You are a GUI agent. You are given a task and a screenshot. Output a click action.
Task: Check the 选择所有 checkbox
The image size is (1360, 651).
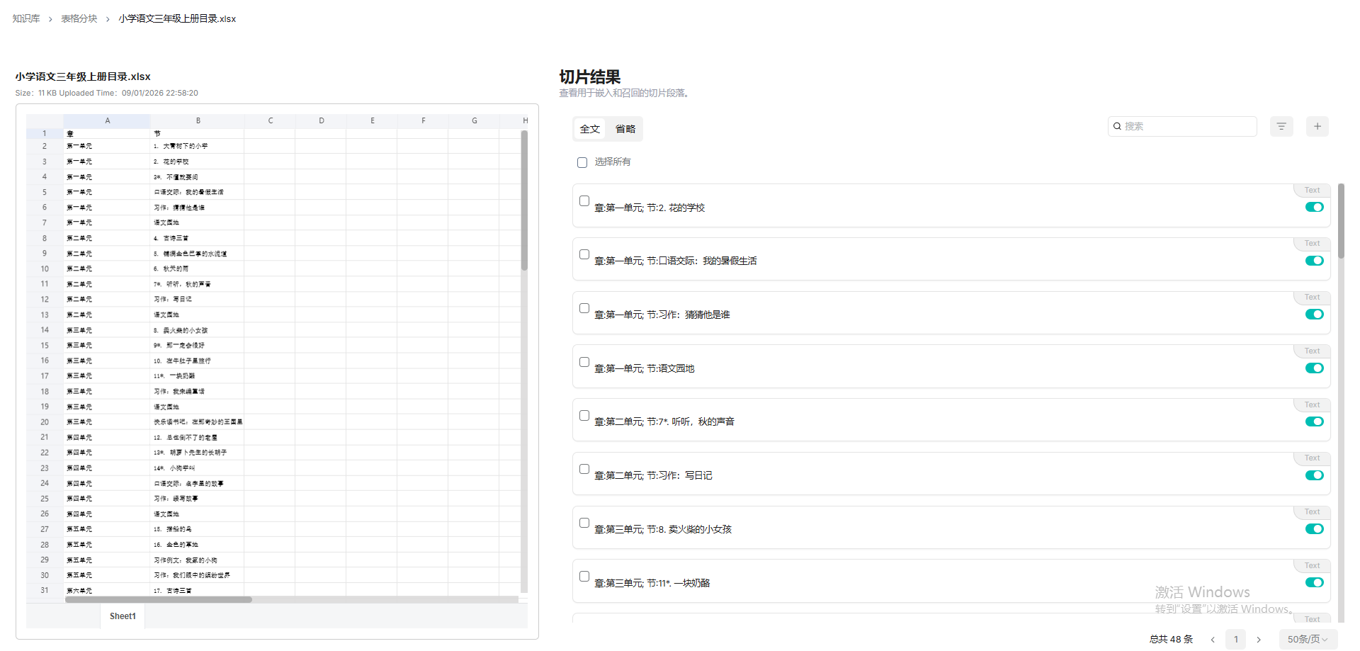tap(582, 162)
